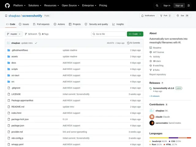Open the 'link and some typesetting' commit message
Image resolution: width=196 pixels, height=147 pixels.
75,132
